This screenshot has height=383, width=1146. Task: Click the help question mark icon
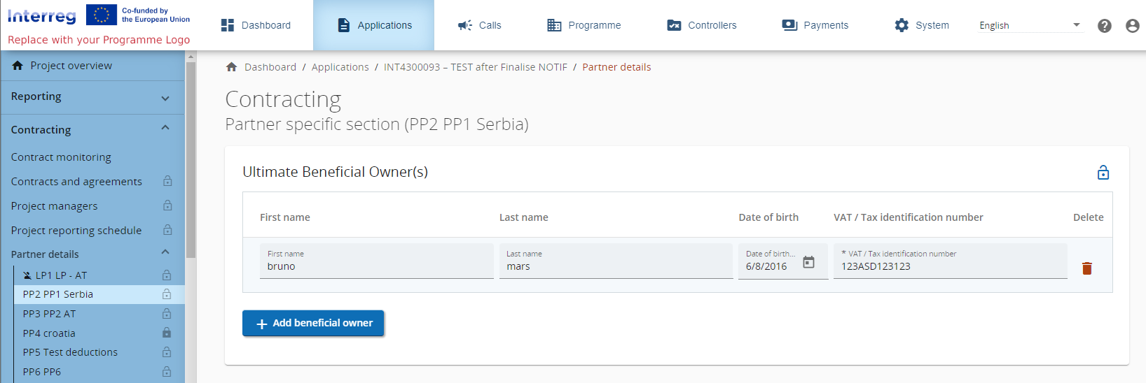coord(1105,26)
